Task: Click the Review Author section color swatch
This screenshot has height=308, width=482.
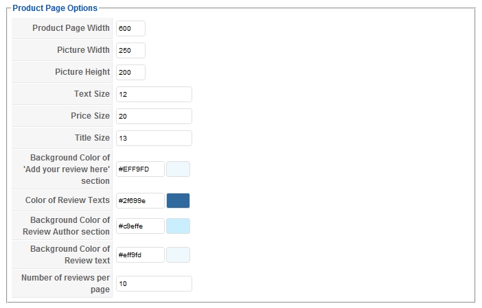Action: click(x=178, y=226)
